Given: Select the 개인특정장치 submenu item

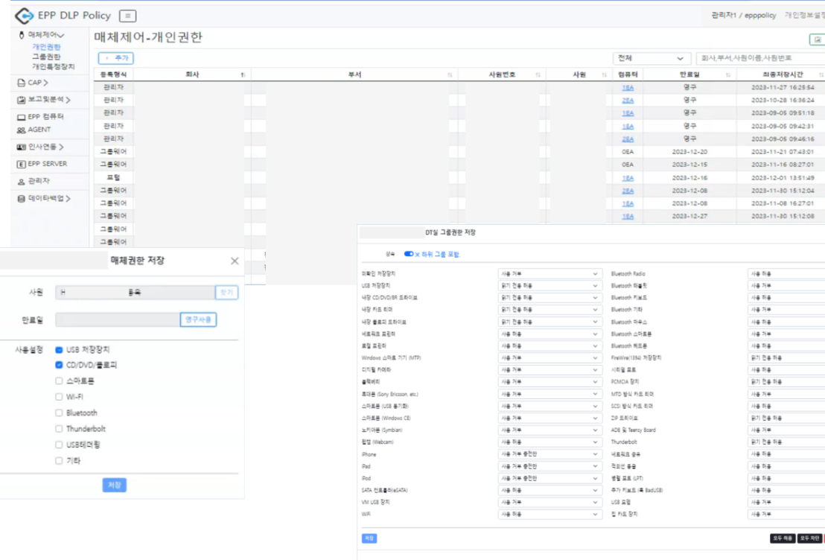Looking at the screenshot, I should pyautogui.click(x=53, y=66).
